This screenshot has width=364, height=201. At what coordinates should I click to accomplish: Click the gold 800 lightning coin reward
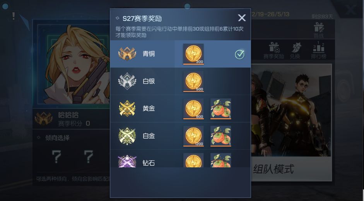click(x=193, y=109)
